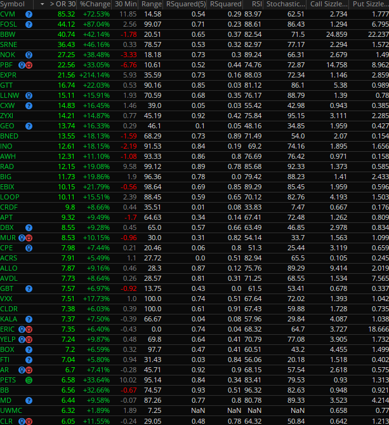Select the INO symbol

click(6, 147)
